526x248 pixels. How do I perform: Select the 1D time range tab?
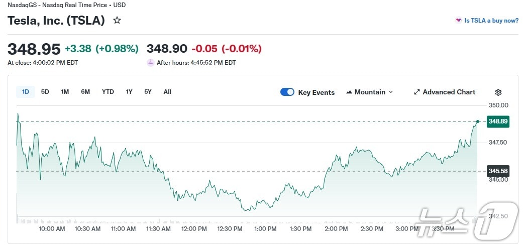pyautogui.click(x=26, y=92)
